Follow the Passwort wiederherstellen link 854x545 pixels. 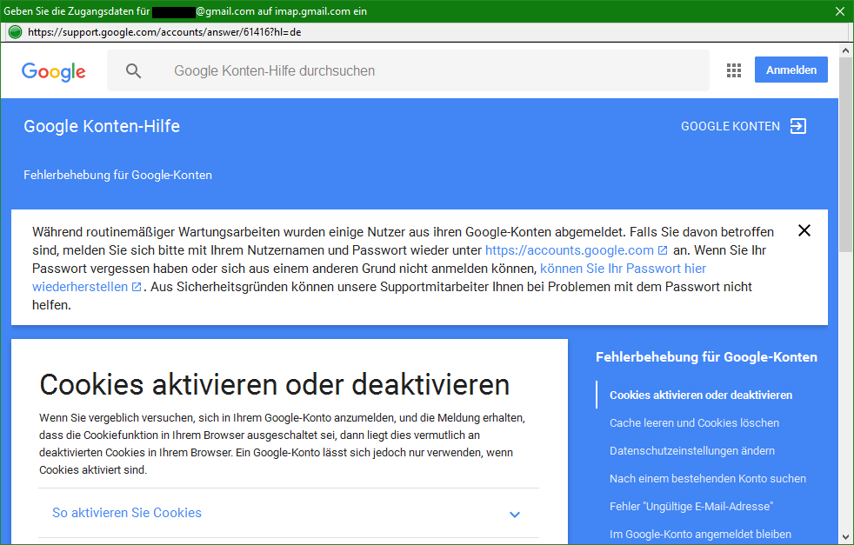(623, 269)
